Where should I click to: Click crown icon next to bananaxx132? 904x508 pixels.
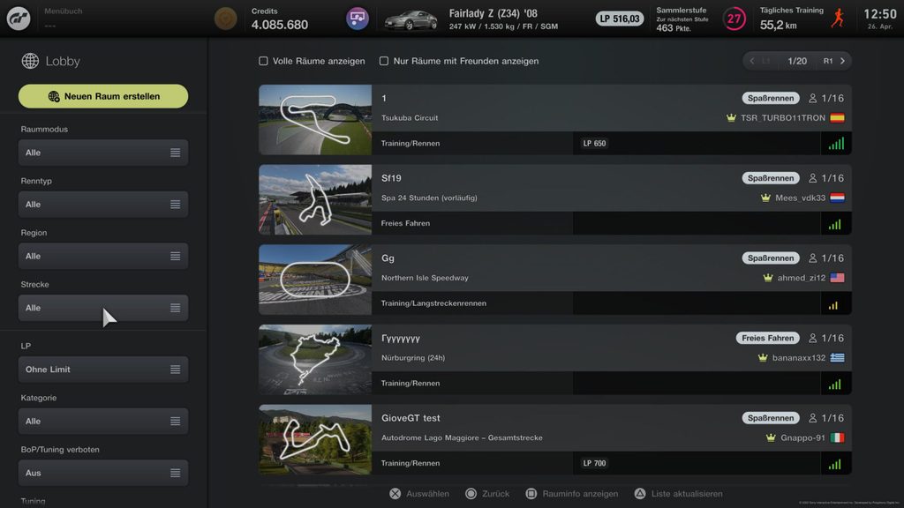[x=763, y=358]
